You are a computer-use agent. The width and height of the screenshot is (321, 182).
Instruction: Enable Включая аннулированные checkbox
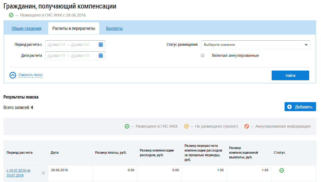(203, 55)
